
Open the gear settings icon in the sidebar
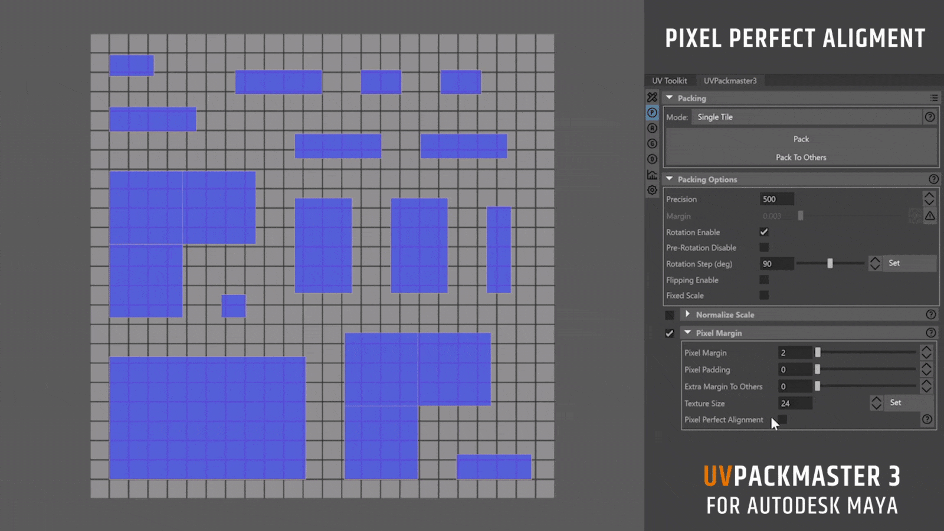pos(652,189)
